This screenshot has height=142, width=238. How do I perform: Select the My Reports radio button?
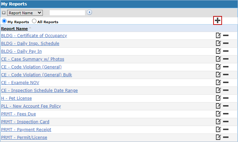pyautogui.click(x=4, y=21)
